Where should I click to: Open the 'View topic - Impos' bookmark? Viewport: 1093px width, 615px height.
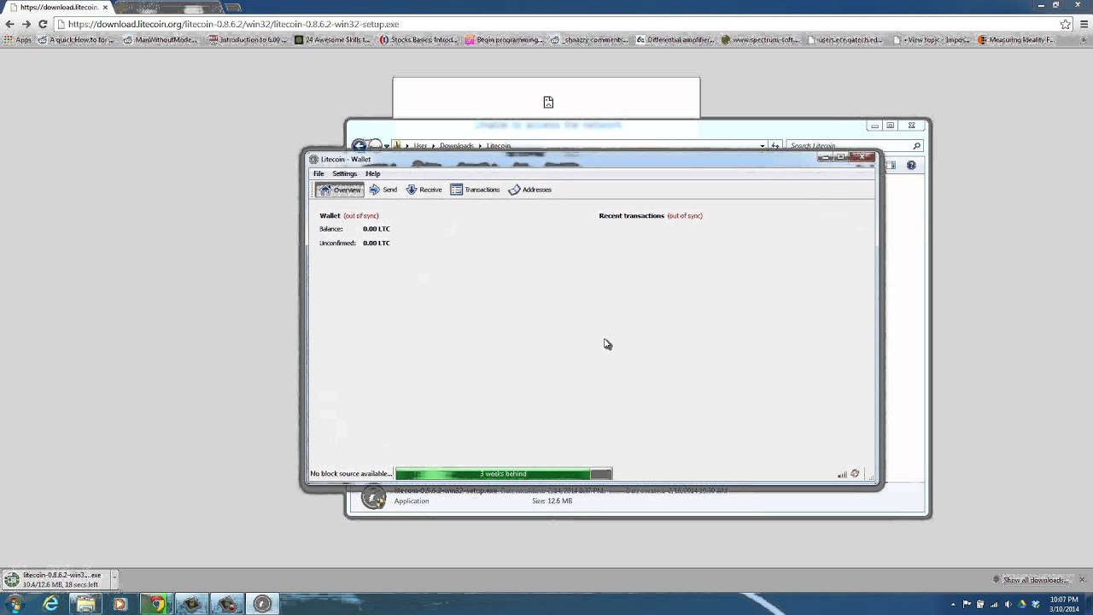(x=930, y=39)
